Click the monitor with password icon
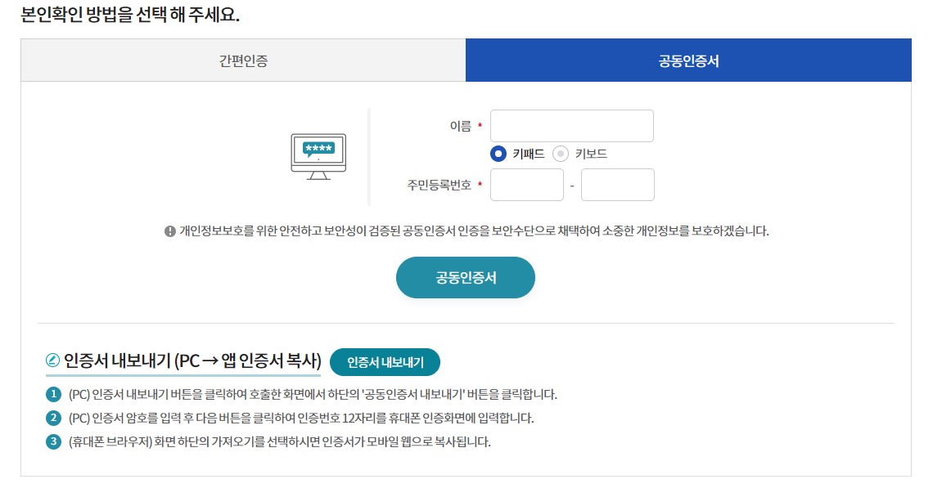 click(318, 155)
